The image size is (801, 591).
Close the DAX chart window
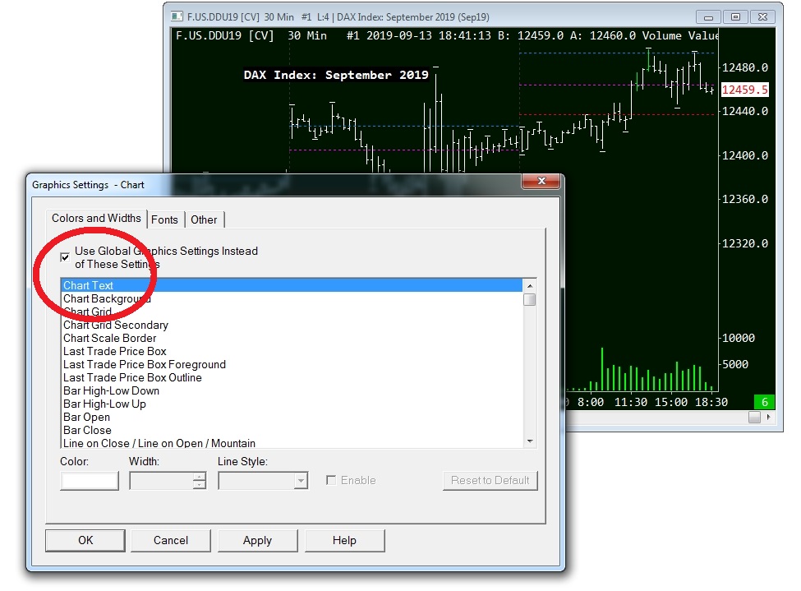tap(762, 17)
